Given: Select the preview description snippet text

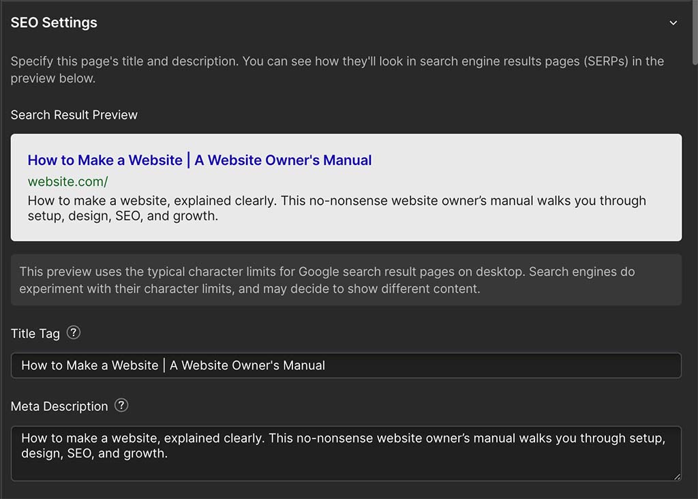Looking at the screenshot, I should (336, 208).
